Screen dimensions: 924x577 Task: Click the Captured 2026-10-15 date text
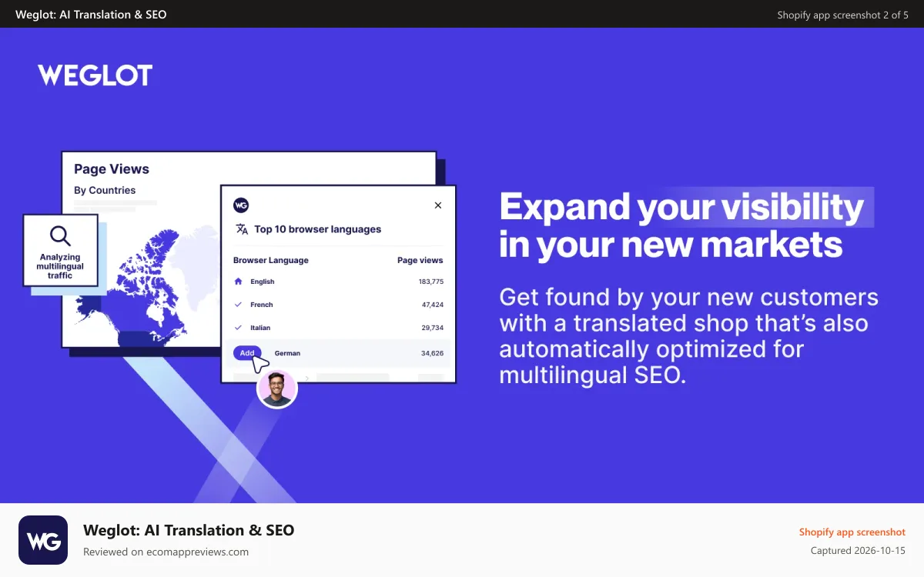(859, 551)
